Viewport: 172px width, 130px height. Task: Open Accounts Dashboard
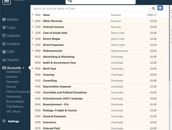(x=13, y=72)
